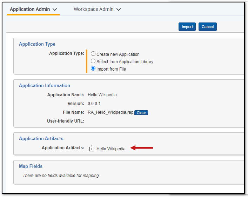Screen dimensions: 248x197
Task: Expand the Hello Wikipedia artifacts tree node
Action: point(92,149)
